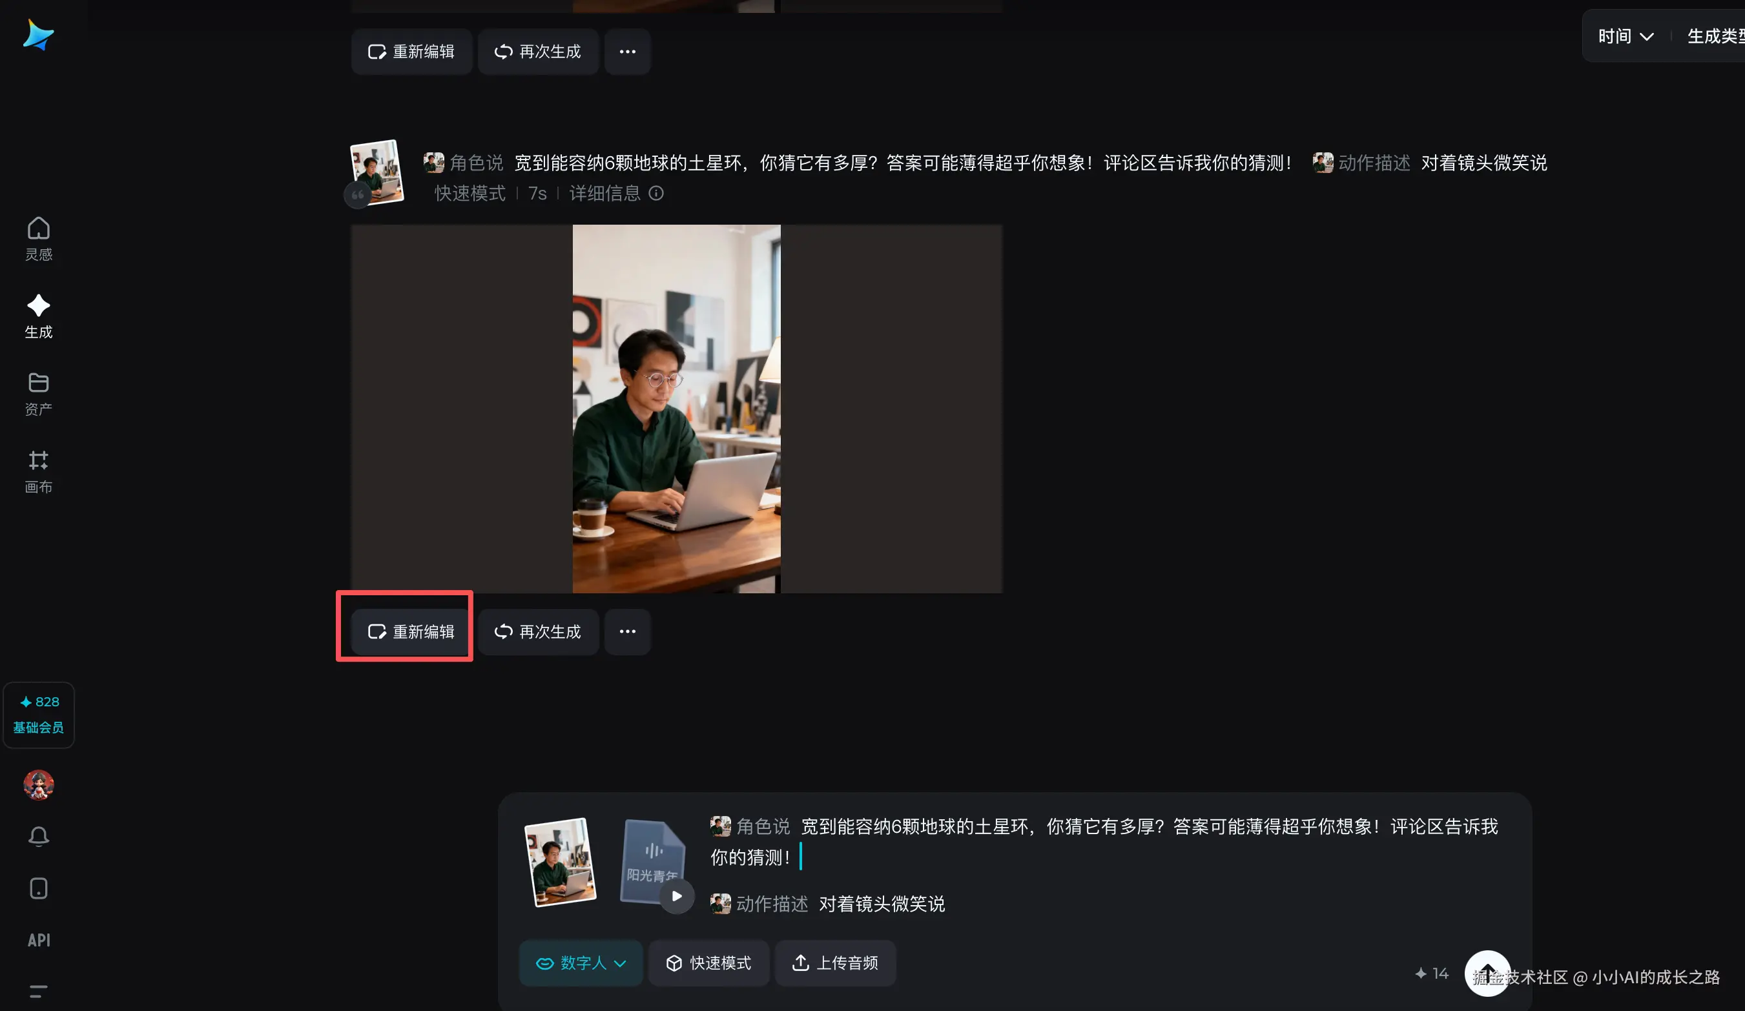Click the 上传音频 upload button

click(835, 963)
